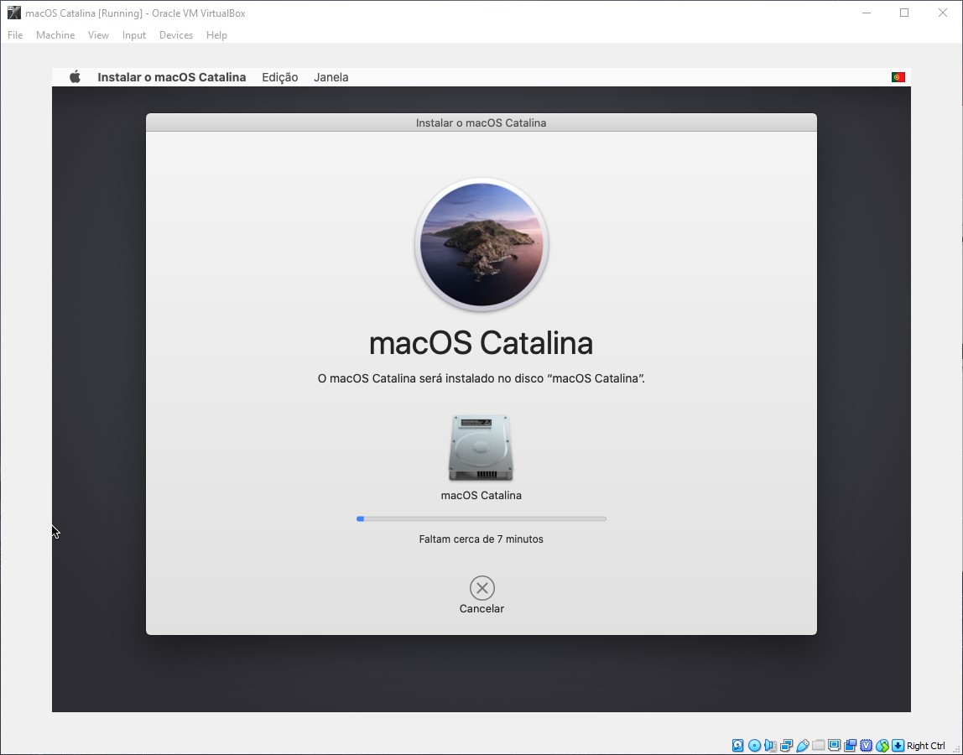Screen dimensions: 963x755
Task: Open the Machine menu
Action: (55, 35)
